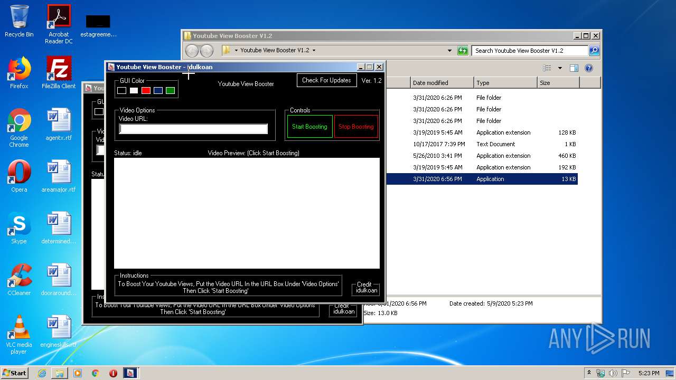Click in the Search Youtube View Booster box
Viewport: 676px width, 380px height.
[530, 51]
